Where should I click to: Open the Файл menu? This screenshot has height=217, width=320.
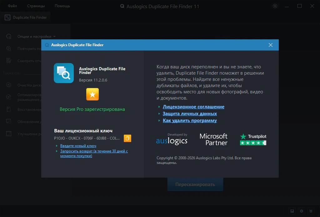click(12, 6)
